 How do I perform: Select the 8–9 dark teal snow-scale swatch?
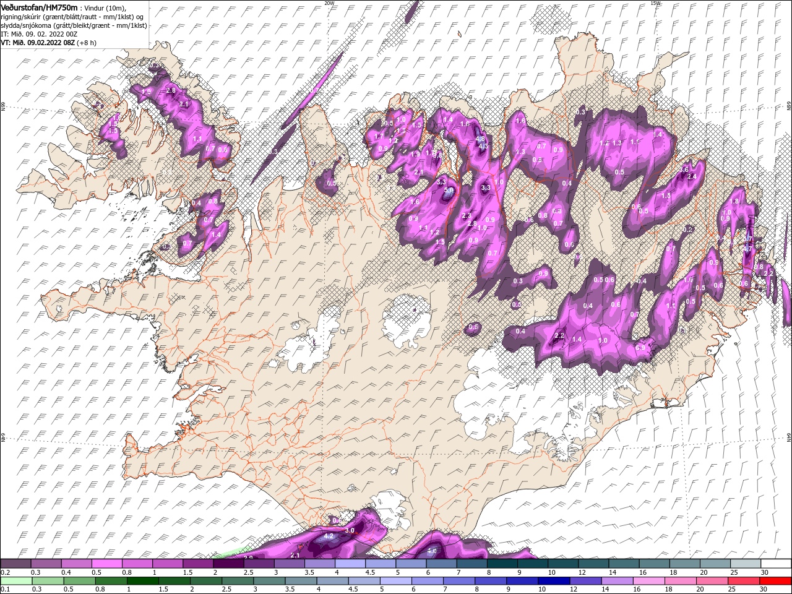pyautogui.click(x=502, y=563)
